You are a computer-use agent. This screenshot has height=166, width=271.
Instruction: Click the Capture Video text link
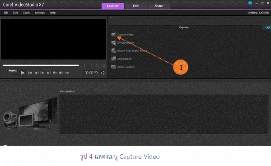[x=125, y=35]
